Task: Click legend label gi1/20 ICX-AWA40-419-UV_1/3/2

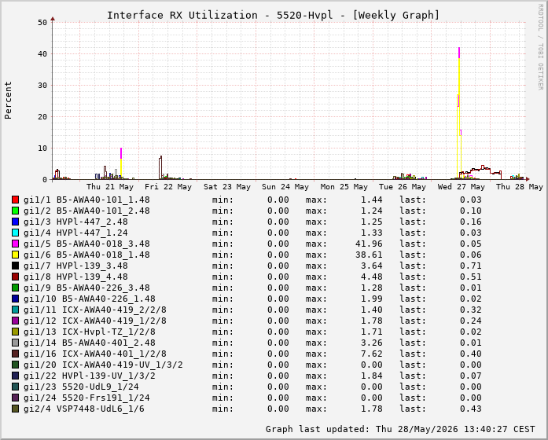Action: (x=103, y=365)
